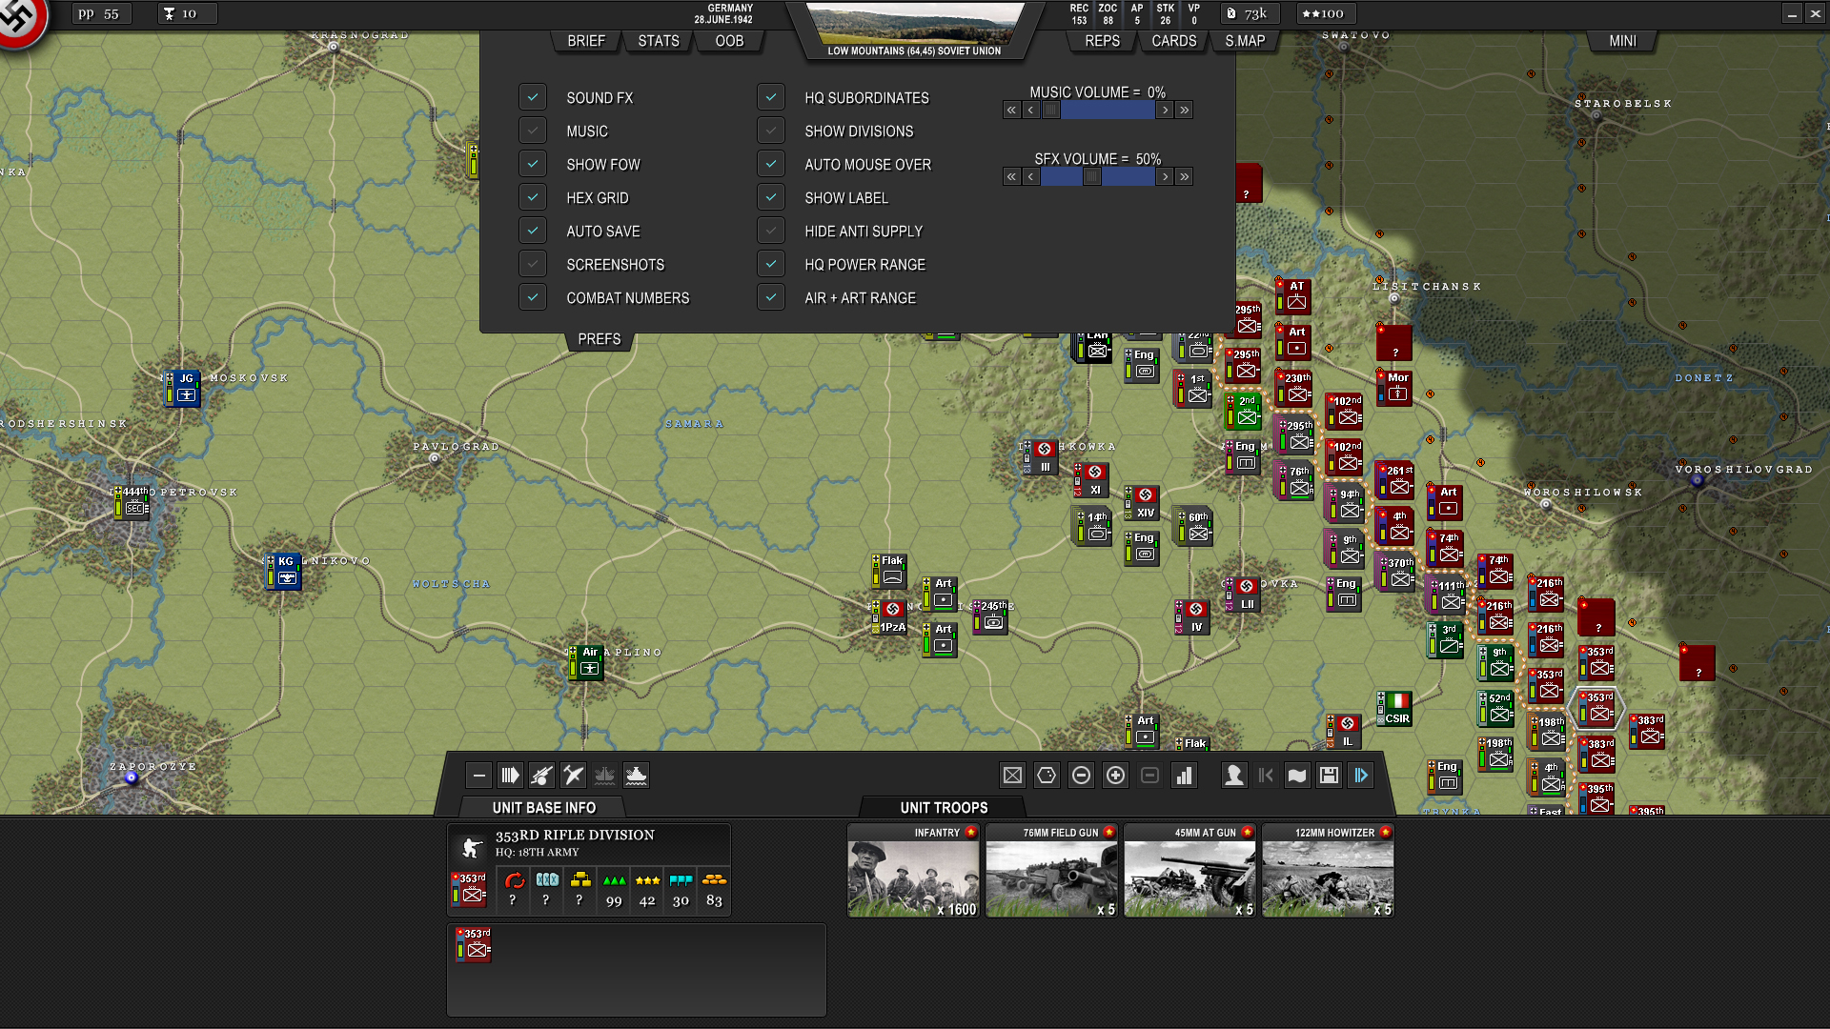1830x1029 pixels.
Task: Select the KG air unit near Nikovo
Action: tap(284, 571)
